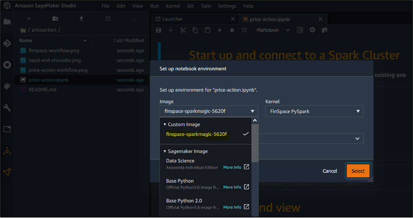Open the File menu
Viewport: 413px width, 218px height.
click(x=105, y=6)
